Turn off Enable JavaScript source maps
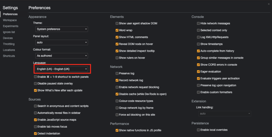This screenshot has height=137, width=272. pyautogui.click(x=35, y=120)
